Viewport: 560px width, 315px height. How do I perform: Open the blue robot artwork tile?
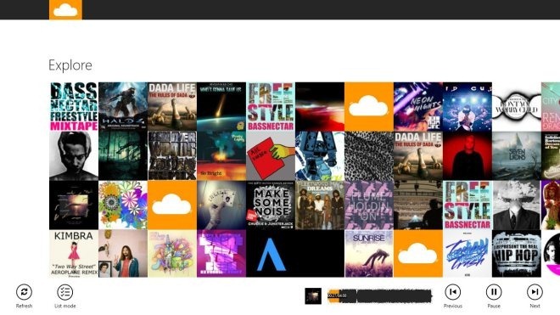[320, 156]
